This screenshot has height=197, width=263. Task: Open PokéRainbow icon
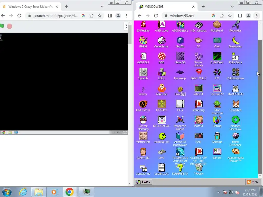pyautogui.click(x=235, y=74)
